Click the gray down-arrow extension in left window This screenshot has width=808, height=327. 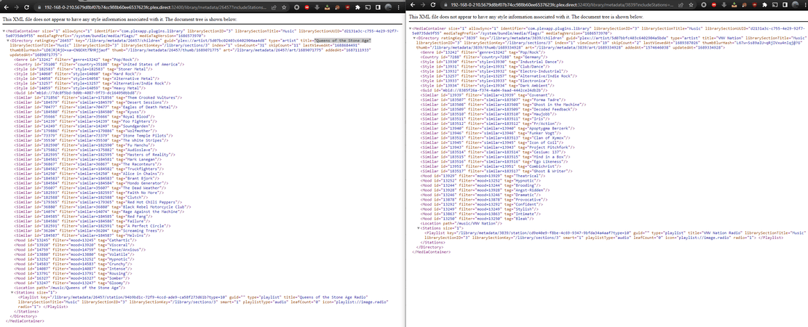[x=317, y=7]
